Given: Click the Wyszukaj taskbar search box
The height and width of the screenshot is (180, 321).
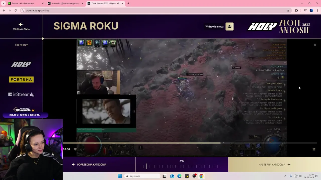Looking at the screenshot, I should click(x=142, y=176).
